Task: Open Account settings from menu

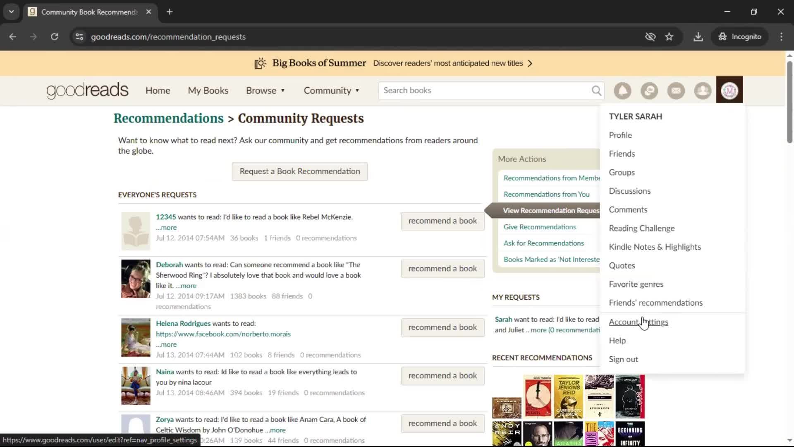Action: pyautogui.click(x=638, y=322)
